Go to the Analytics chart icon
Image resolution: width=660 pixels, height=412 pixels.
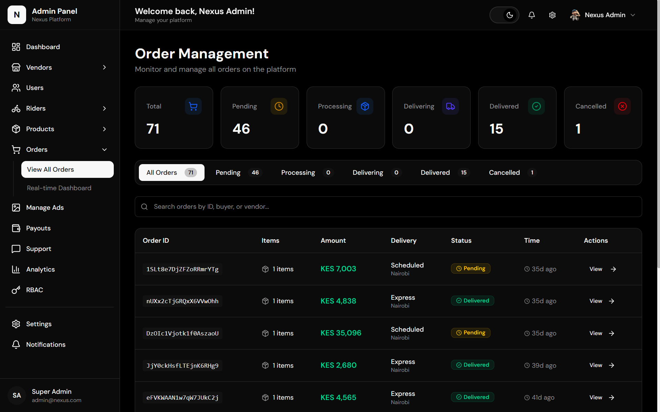[x=16, y=270]
